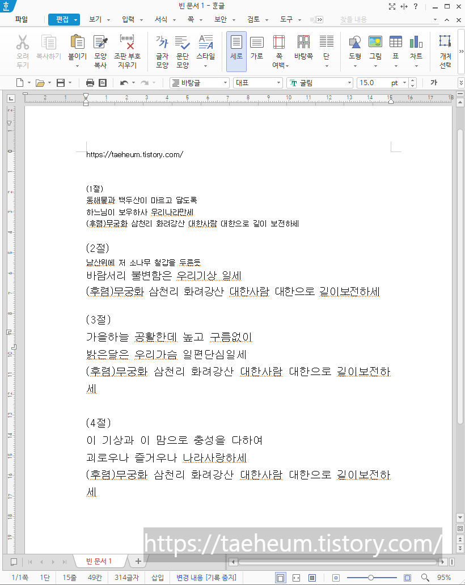Expand the 도형 dropdown arrow
The height and width of the screenshot is (585, 465).
tap(354, 66)
